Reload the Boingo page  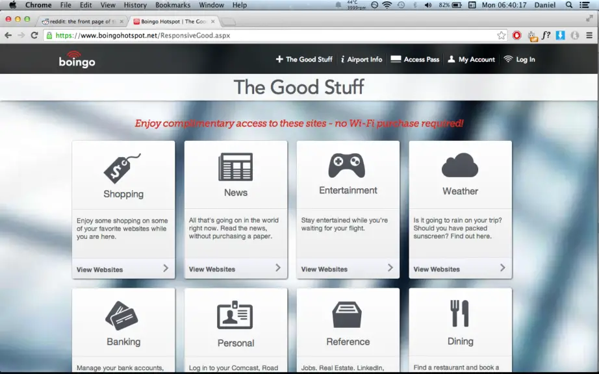click(x=34, y=36)
